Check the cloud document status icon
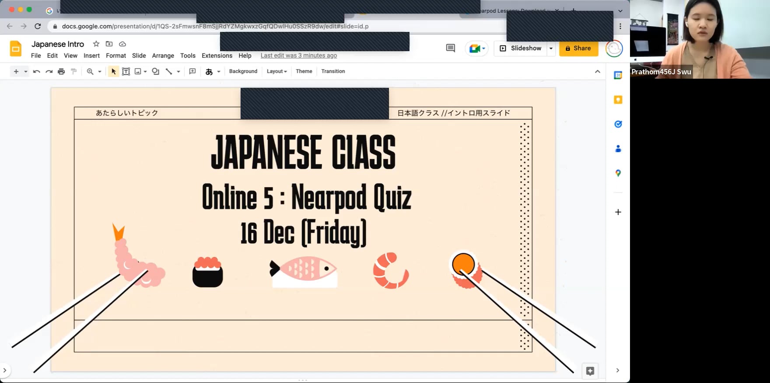770x383 pixels. point(122,44)
